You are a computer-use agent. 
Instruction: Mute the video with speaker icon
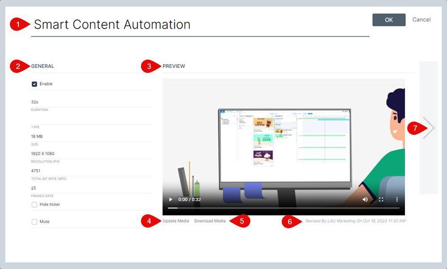(x=365, y=199)
